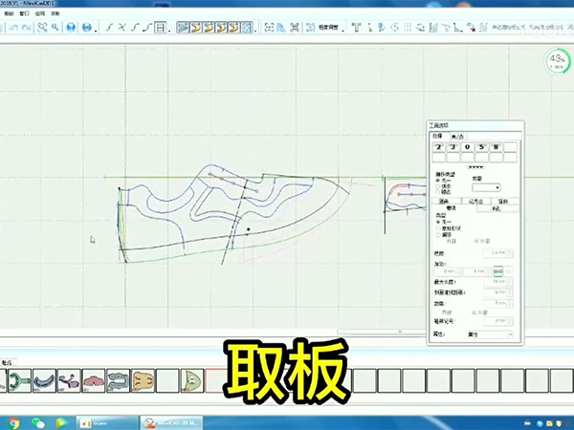
Task: Select the teal wrench-shaped piece thumbnail
Action: (x=20, y=380)
